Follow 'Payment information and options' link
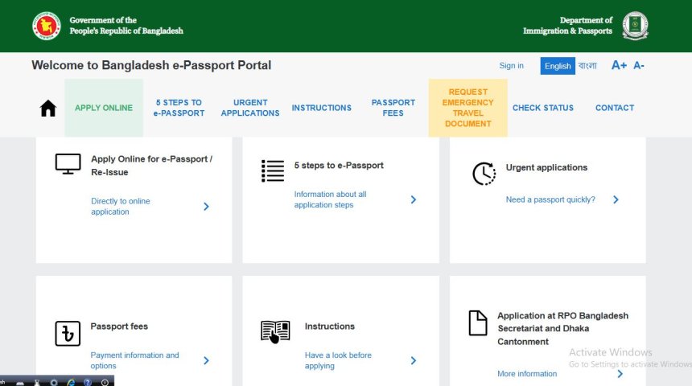 point(134,360)
